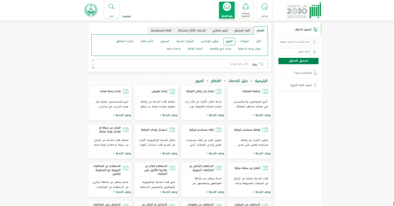Viewport: 394px width, 206px height.
Task: Click icon of إصدار تفويض card
Action: (172, 91)
